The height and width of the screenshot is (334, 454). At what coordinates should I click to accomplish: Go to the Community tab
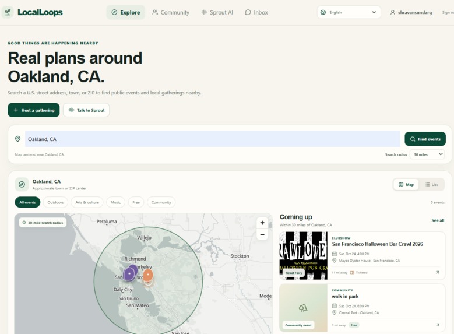(x=171, y=12)
